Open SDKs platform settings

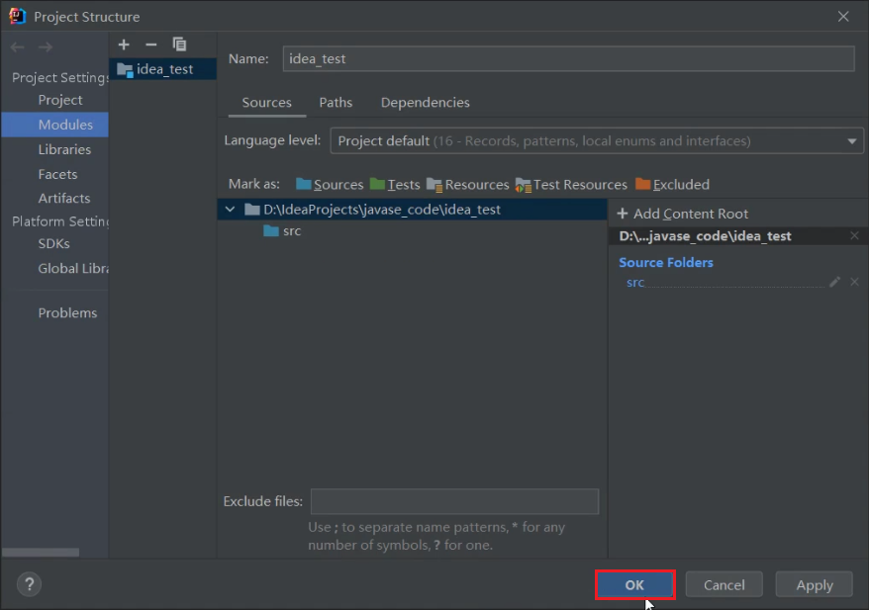[53, 243]
